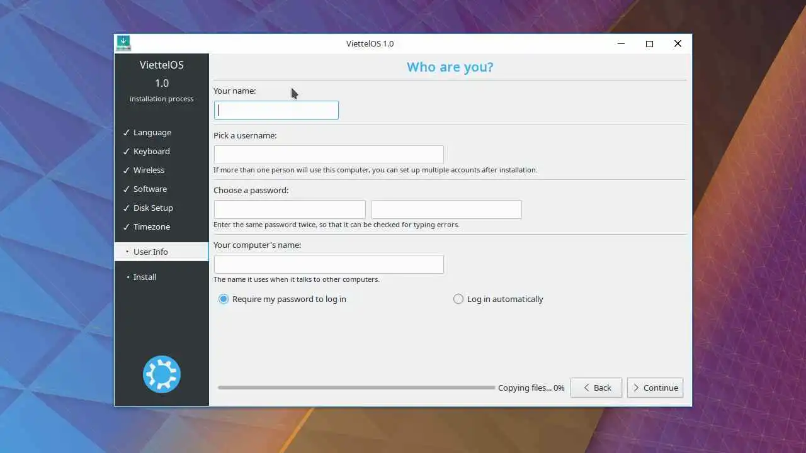Select the User Info step

[x=161, y=252]
